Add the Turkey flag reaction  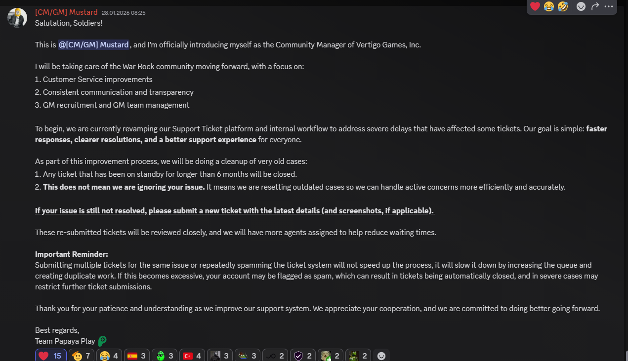pyautogui.click(x=192, y=356)
